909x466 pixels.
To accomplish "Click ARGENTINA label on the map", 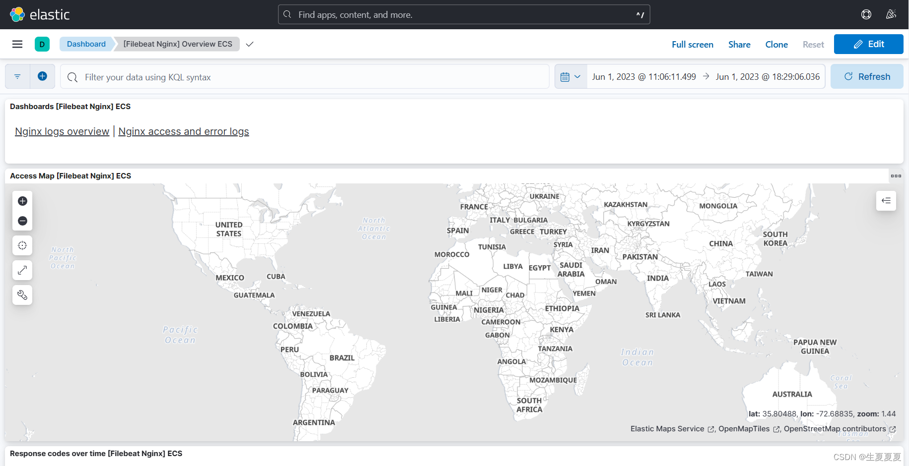I will coord(314,423).
